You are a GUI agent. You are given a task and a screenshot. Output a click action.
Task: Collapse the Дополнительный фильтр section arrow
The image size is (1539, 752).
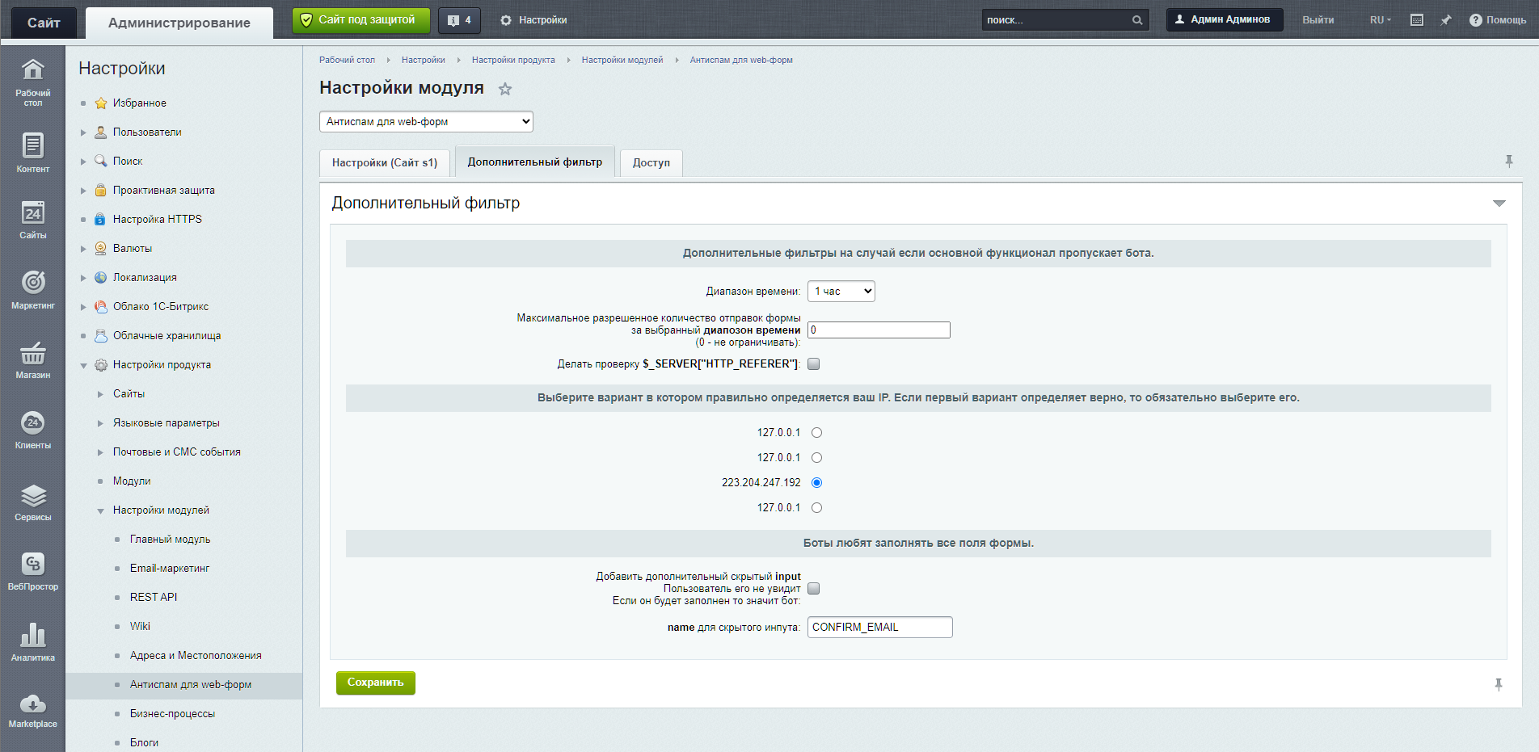(x=1499, y=204)
